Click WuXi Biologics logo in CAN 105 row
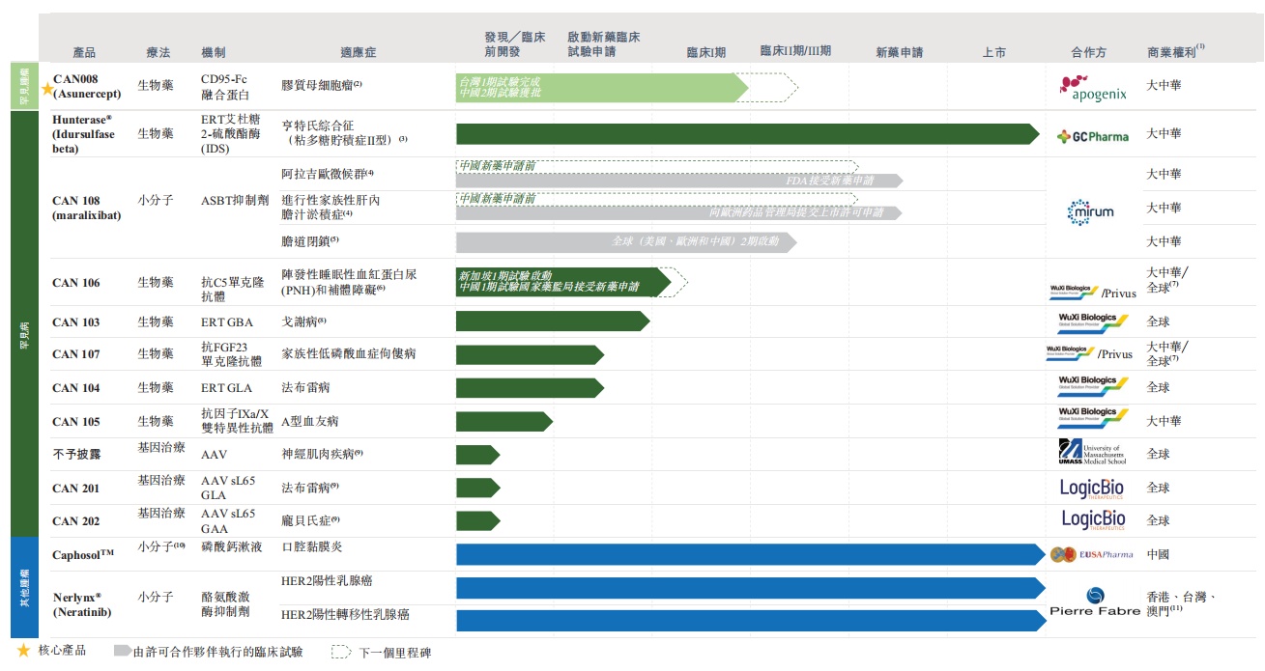1265x671 pixels. point(1092,417)
